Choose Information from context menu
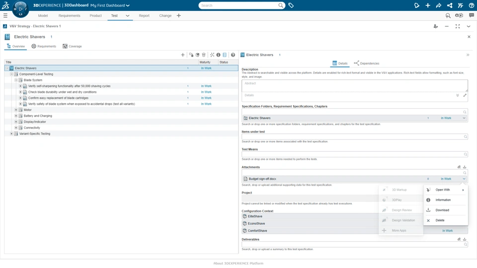The height and width of the screenshot is (268, 477). (x=446, y=200)
